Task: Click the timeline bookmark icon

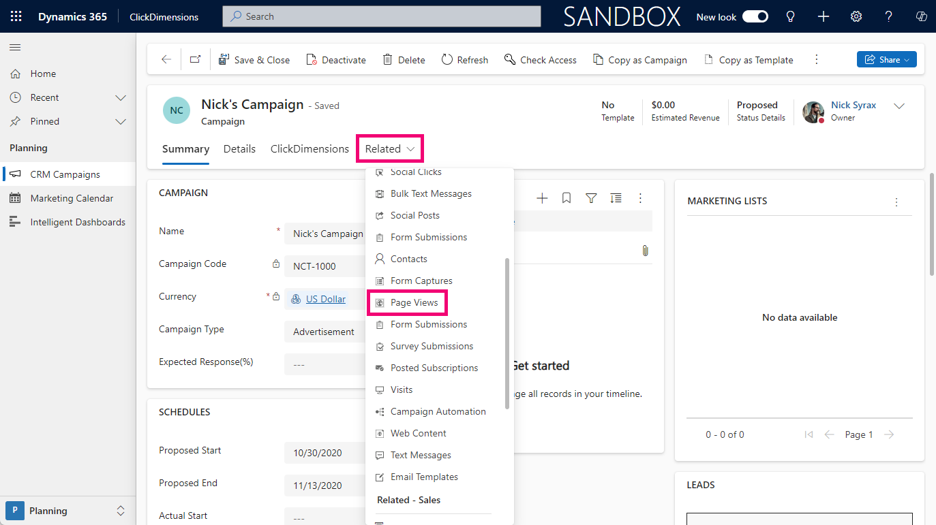Action: coord(567,198)
